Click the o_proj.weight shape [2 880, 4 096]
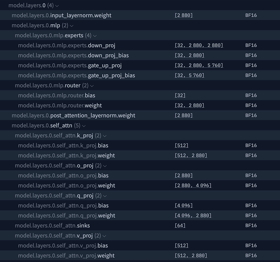This screenshot has height=262, width=280. 193,185
